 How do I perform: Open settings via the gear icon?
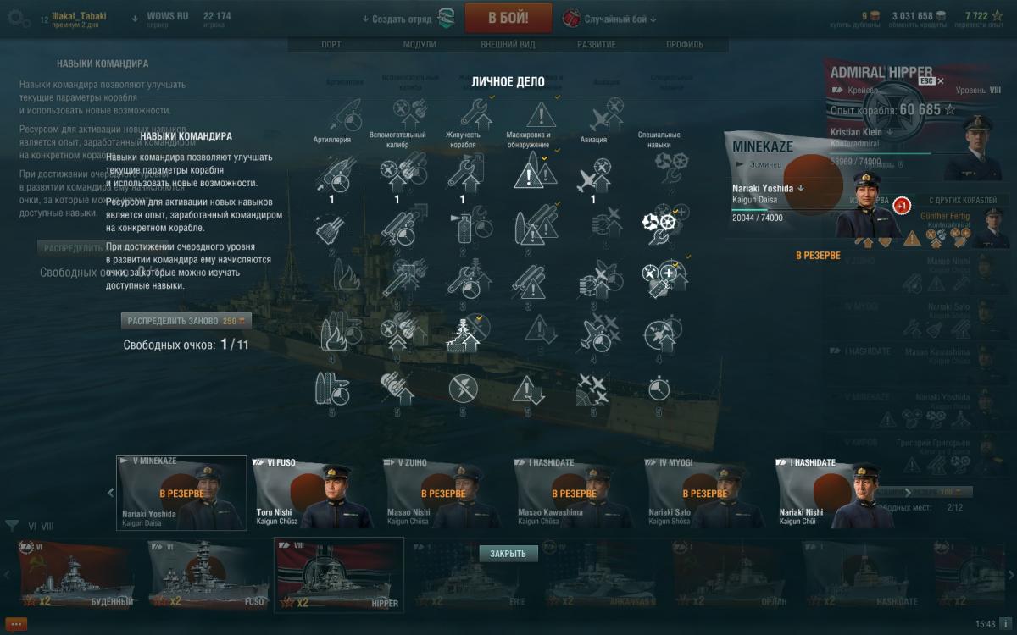coord(20,17)
